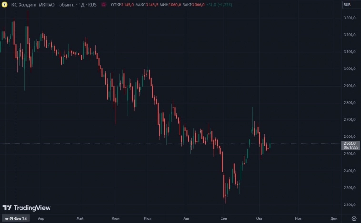Click the Июл label on time axis

click(147, 218)
